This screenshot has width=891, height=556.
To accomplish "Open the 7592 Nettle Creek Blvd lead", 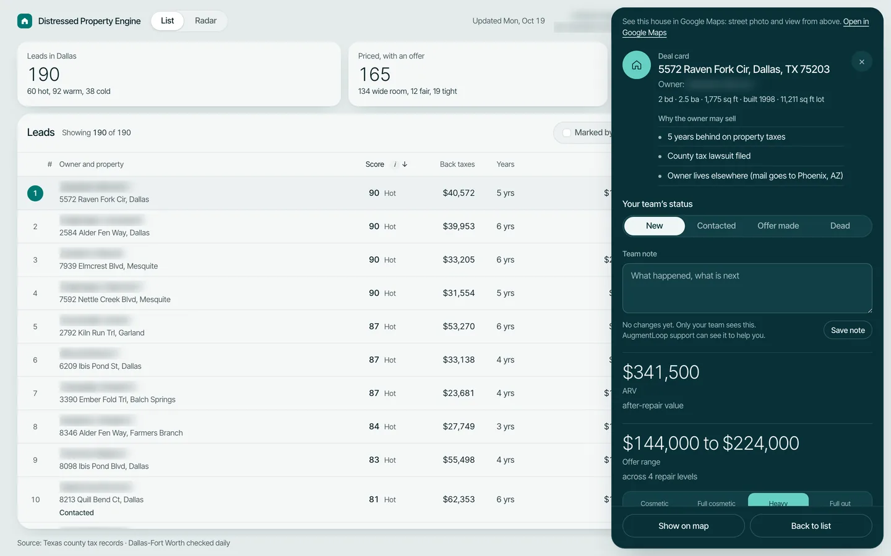I will click(x=314, y=293).
